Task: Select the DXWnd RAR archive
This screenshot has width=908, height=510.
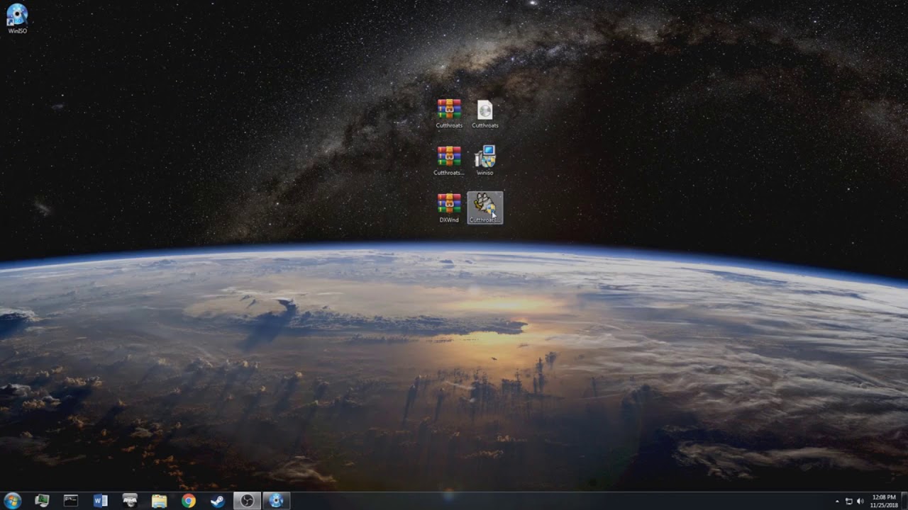Action: pyautogui.click(x=449, y=208)
